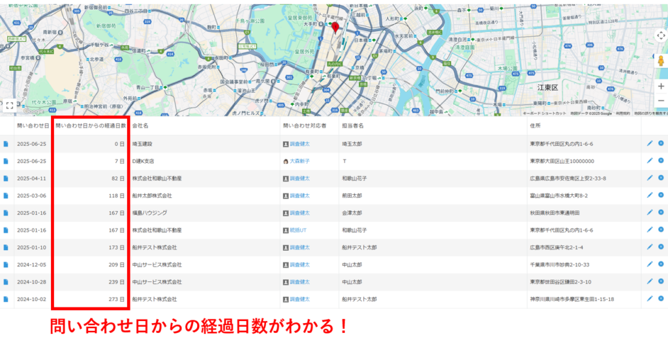Viewport: 668px width, 338px height.
Task: Delete the 埼玉建設 record
Action: pyautogui.click(x=661, y=143)
